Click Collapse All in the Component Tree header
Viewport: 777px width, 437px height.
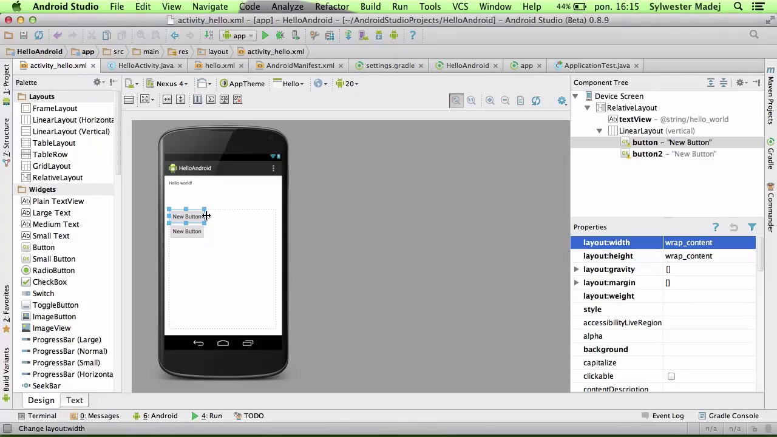(x=724, y=83)
